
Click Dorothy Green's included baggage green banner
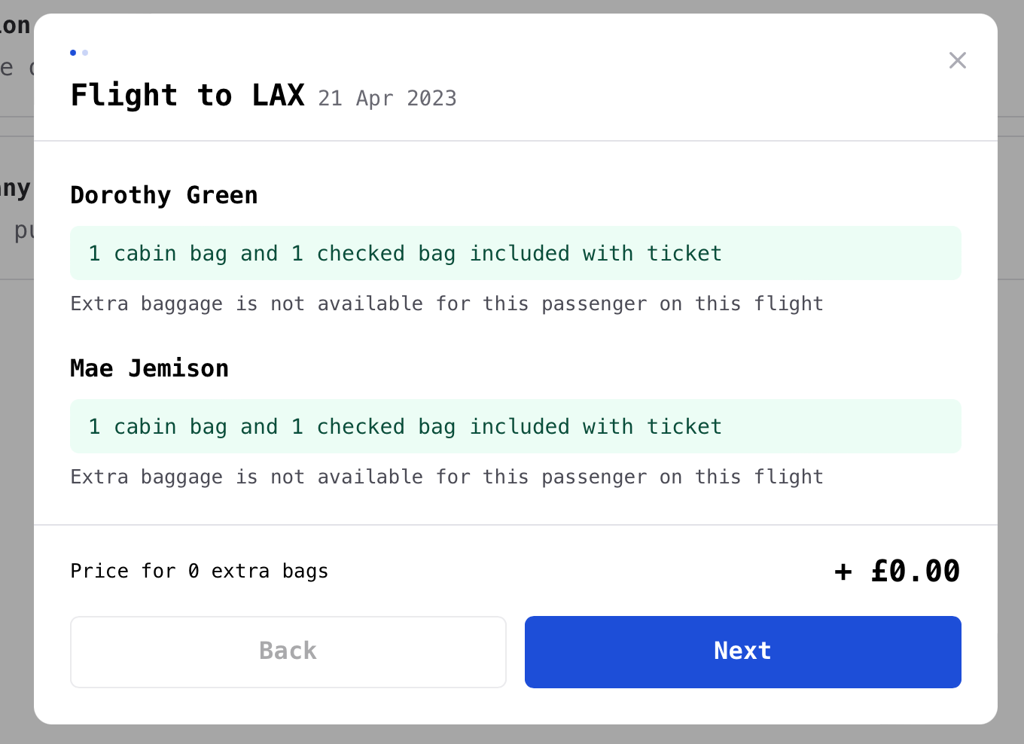click(x=515, y=253)
